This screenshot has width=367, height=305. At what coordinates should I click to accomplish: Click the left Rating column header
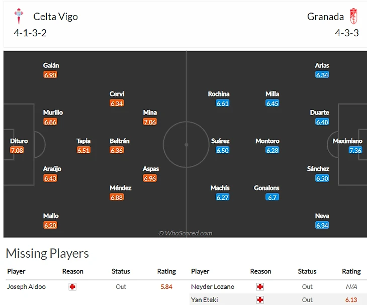166,271
